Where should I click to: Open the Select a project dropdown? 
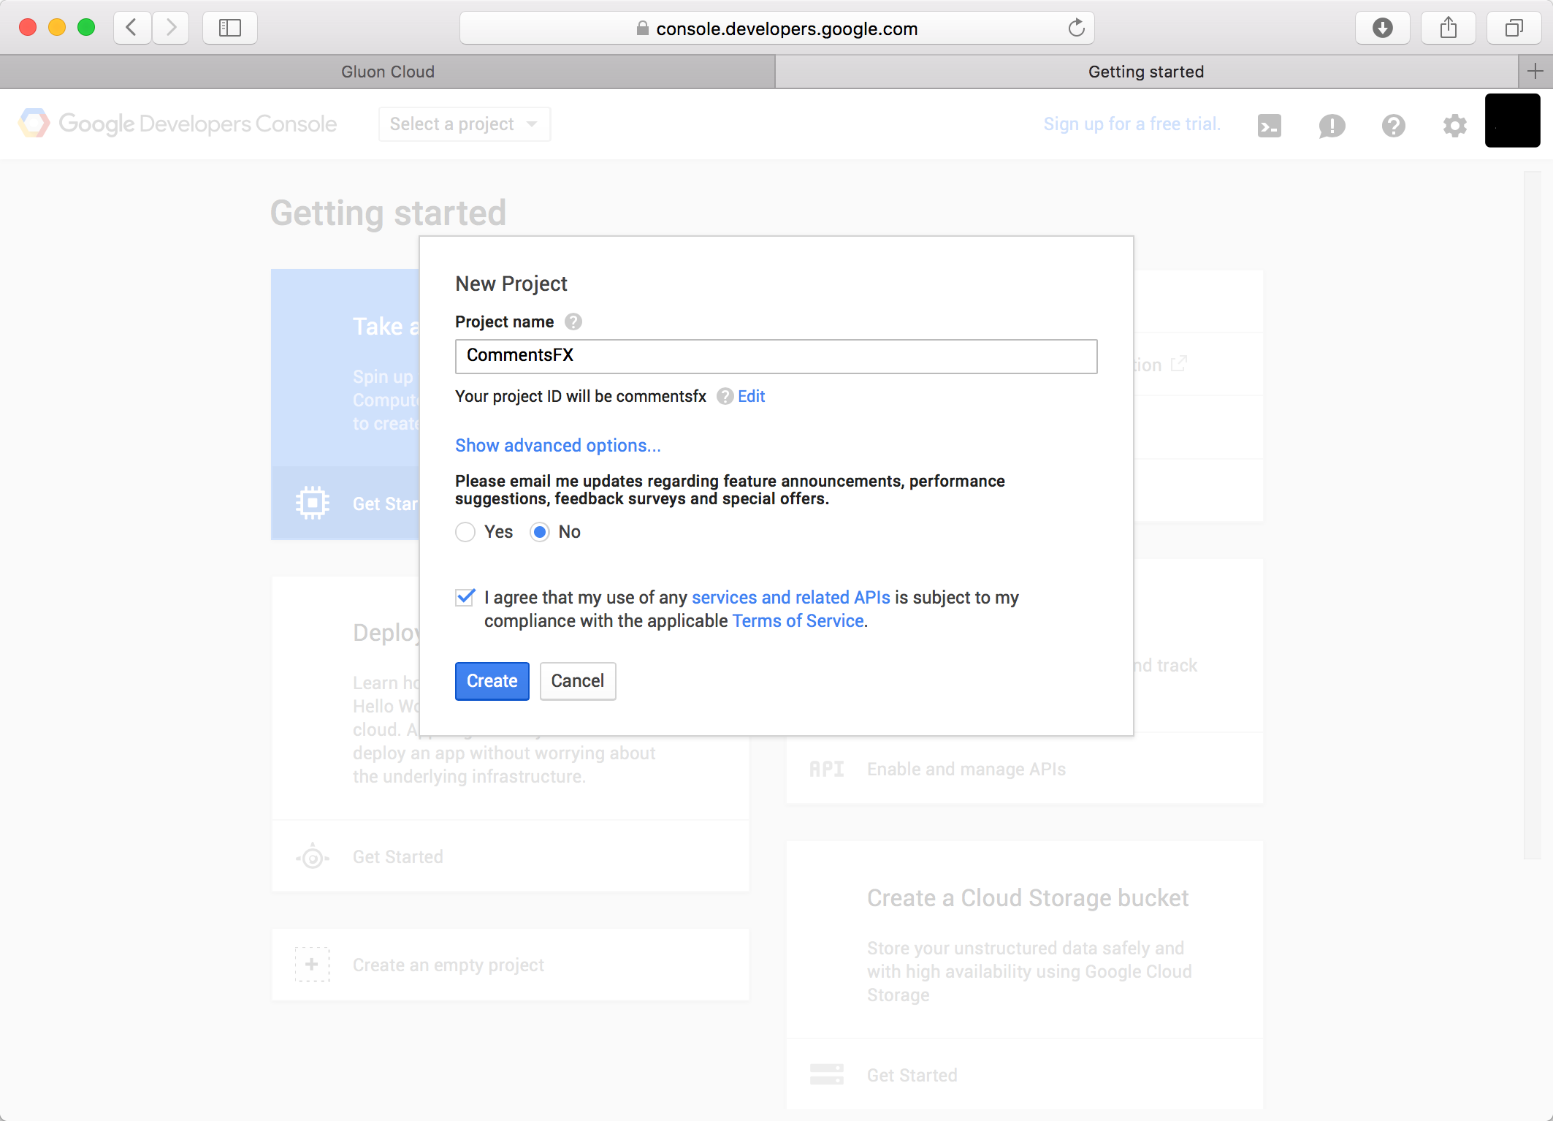[x=465, y=124]
